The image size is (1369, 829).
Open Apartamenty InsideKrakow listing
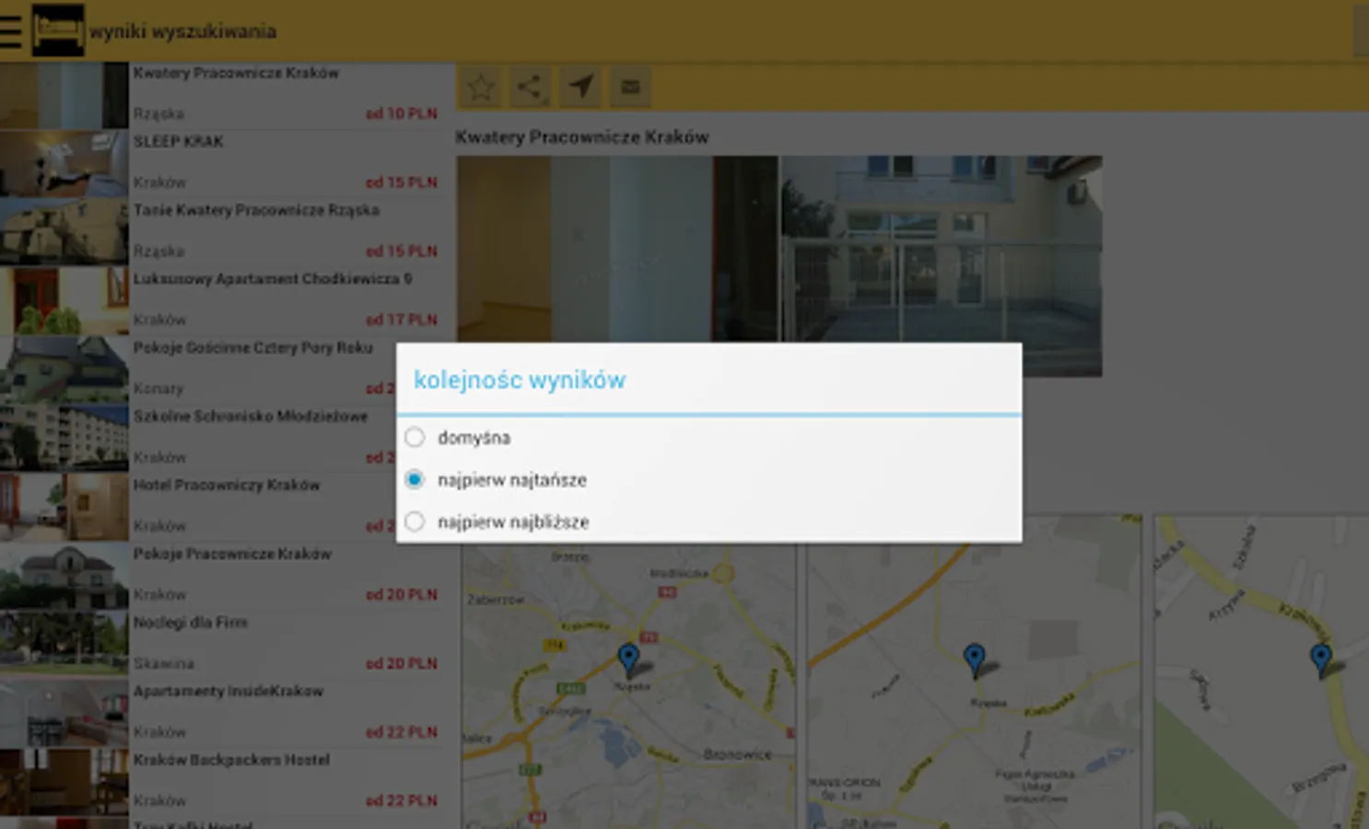(221, 714)
